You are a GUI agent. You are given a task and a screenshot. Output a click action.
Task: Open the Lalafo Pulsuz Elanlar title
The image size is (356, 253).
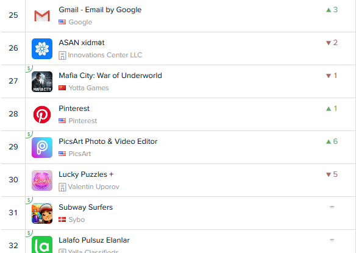click(x=94, y=240)
